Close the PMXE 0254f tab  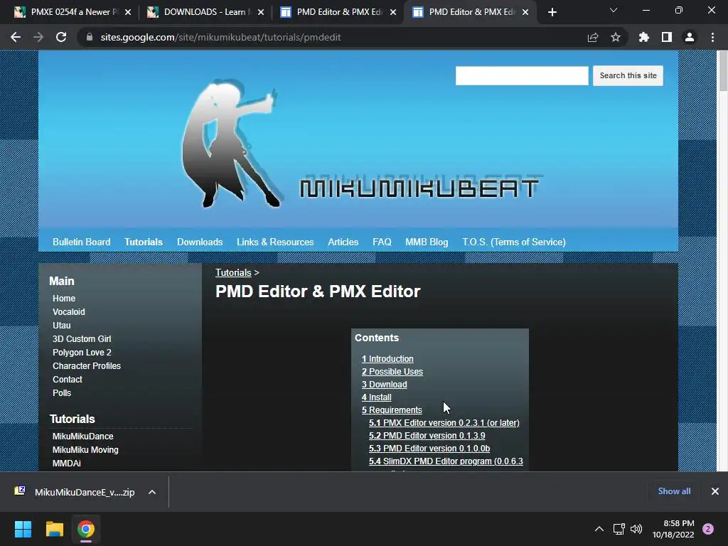point(128,12)
